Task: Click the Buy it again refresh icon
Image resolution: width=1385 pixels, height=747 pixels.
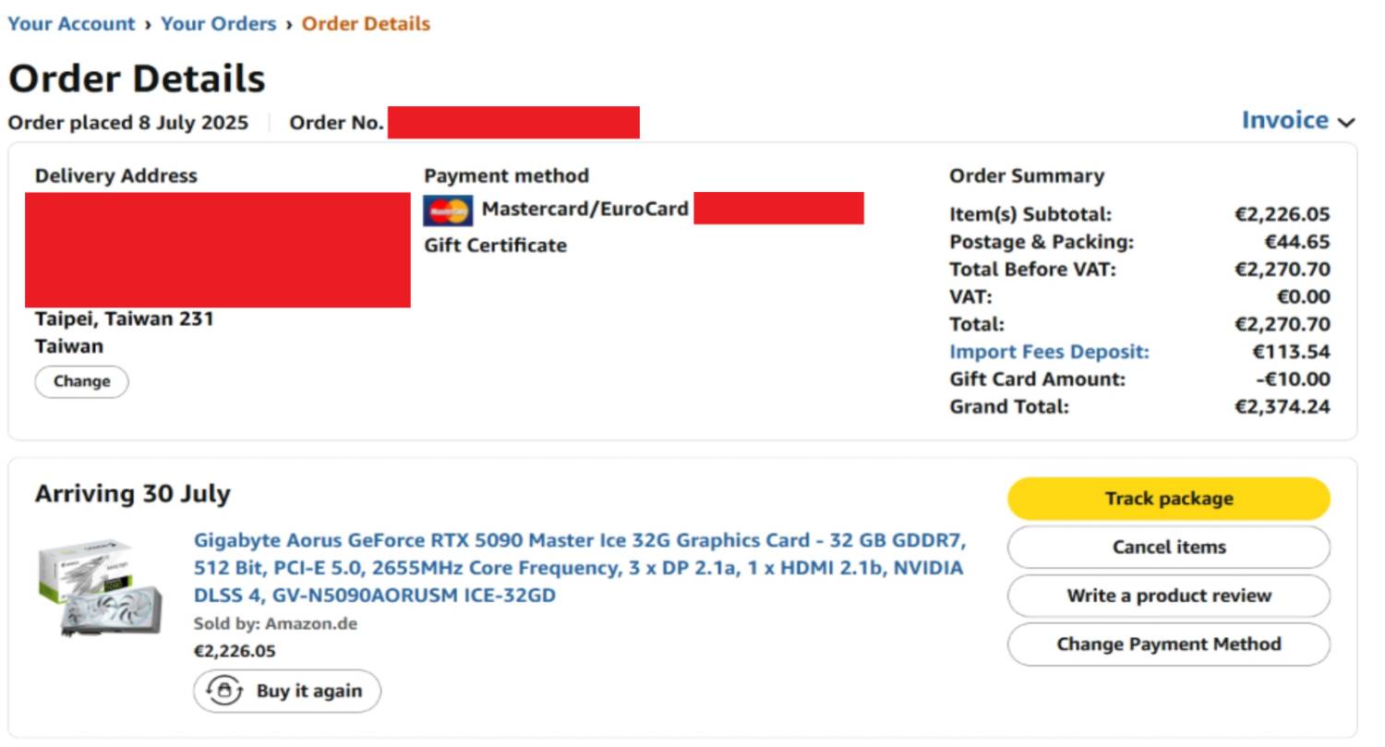Action: click(x=224, y=691)
